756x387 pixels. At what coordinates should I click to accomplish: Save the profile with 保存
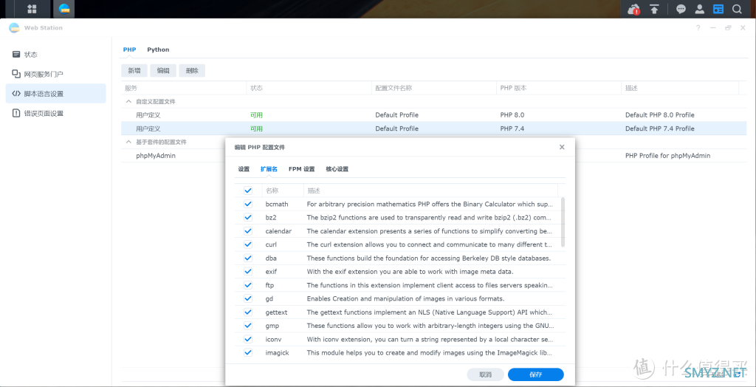point(536,374)
